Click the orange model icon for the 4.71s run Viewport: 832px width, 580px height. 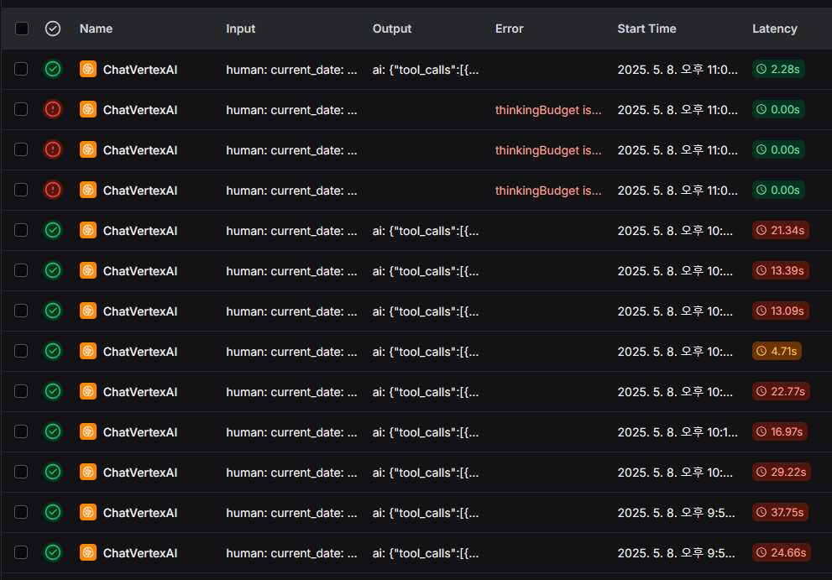pyautogui.click(x=88, y=352)
